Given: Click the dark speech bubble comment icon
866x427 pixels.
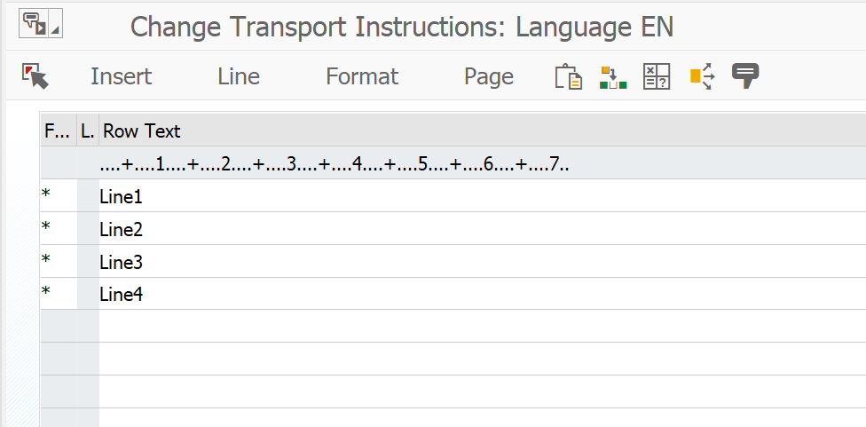Looking at the screenshot, I should (x=744, y=75).
